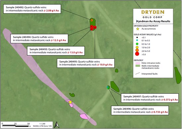Click the green Mafic-intermediate metavolcanic swatch
This screenshot has width=182, height=129.
click(x=138, y=66)
